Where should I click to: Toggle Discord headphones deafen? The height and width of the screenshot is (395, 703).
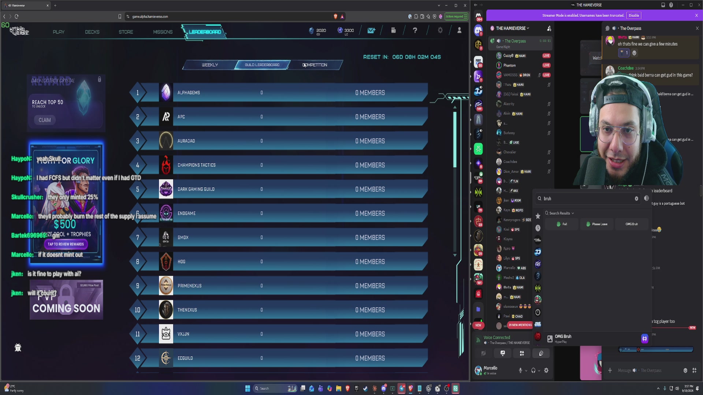pyautogui.click(x=533, y=370)
